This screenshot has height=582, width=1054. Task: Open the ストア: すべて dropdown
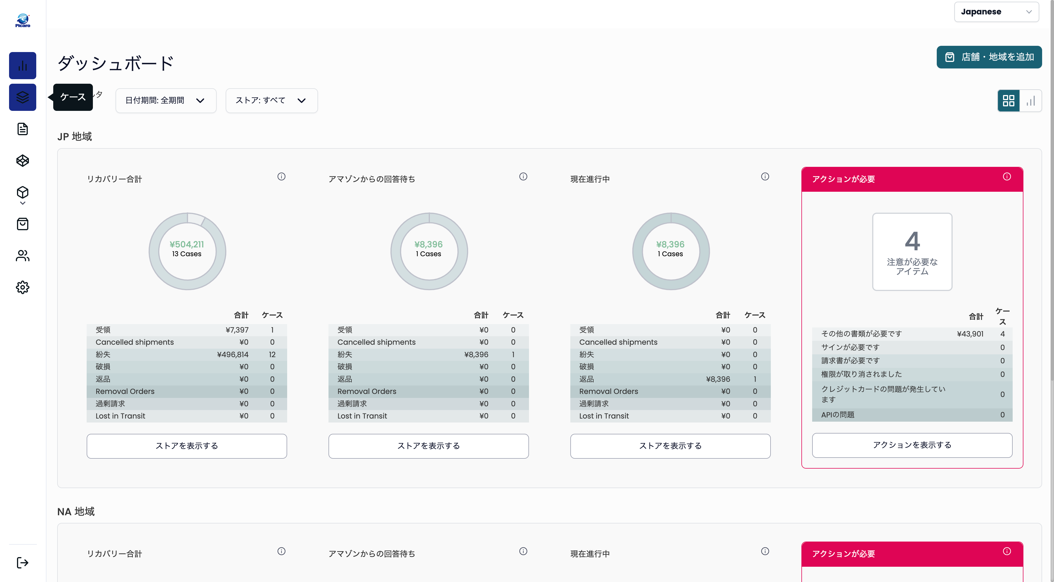(x=272, y=101)
